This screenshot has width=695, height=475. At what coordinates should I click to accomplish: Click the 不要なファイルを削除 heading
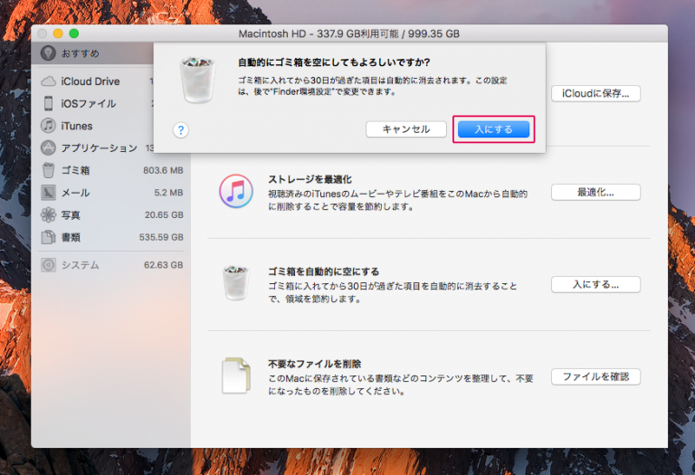click(315, 364)
